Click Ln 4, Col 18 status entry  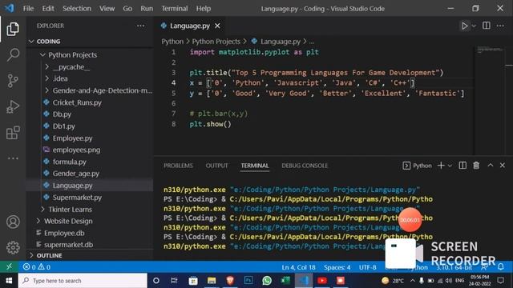point(298,267)
